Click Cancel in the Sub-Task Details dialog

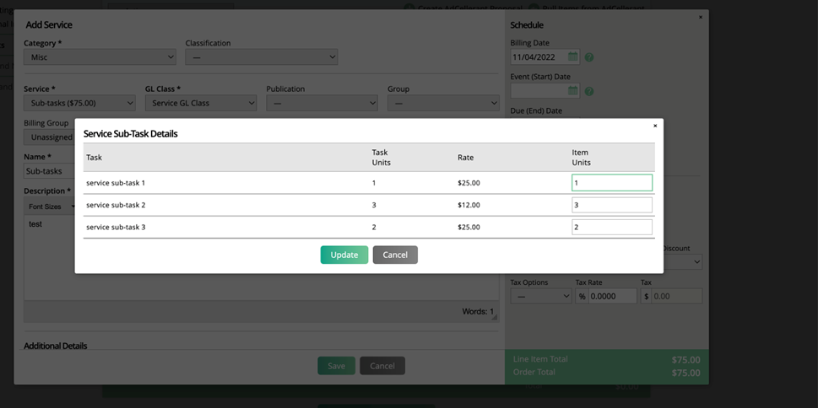(x=395, y=255)
